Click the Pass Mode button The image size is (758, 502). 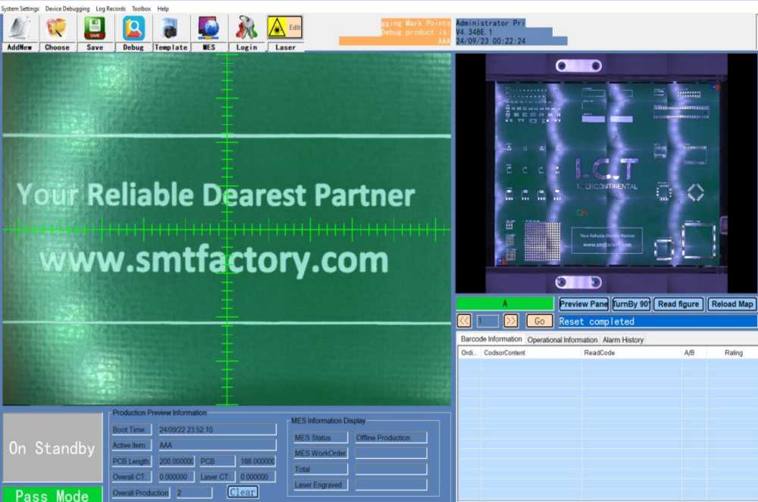tap(52, 495)
